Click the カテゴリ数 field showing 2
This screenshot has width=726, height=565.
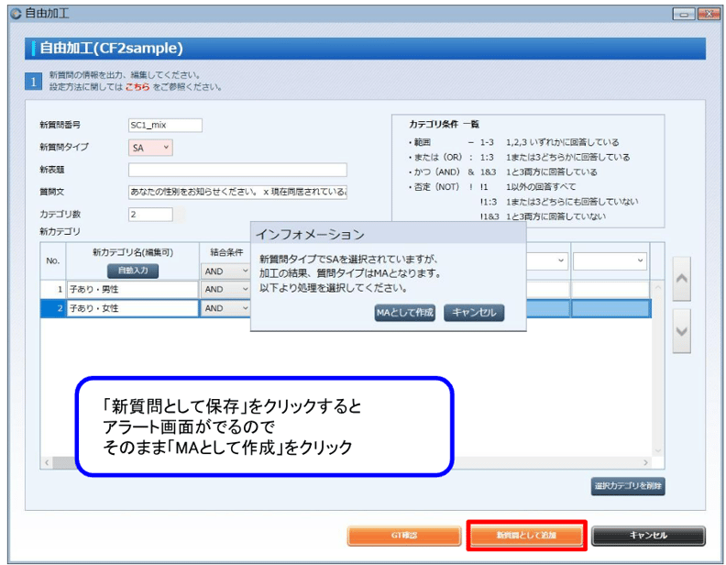click(x=150, y=214)
